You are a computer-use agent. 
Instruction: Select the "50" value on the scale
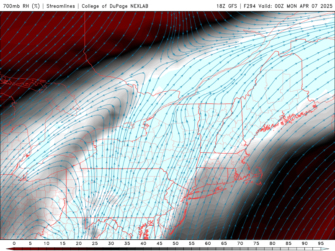point(175,243)
